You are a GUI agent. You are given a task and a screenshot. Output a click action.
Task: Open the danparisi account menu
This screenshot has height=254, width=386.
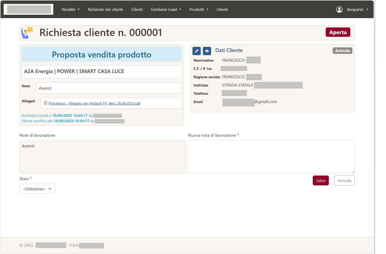[x=357, y=10]
